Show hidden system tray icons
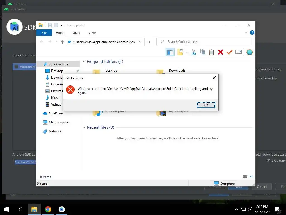This screenshot has width=286, height=215. 236,209
